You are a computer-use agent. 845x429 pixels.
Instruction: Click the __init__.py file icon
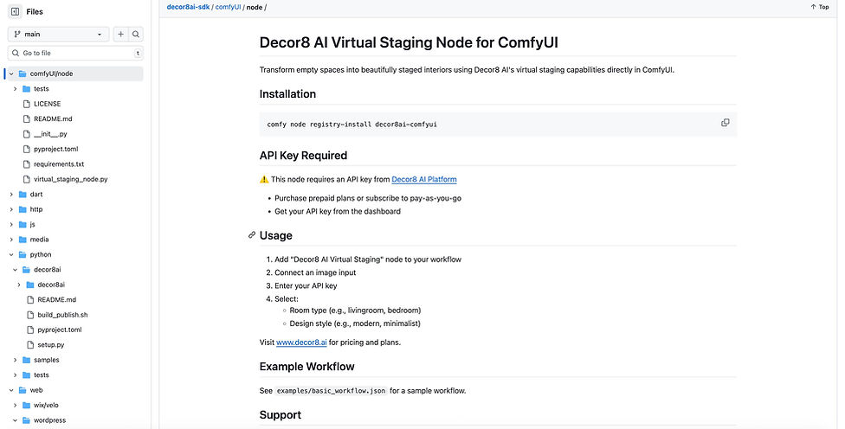click(x=26, y=134)
